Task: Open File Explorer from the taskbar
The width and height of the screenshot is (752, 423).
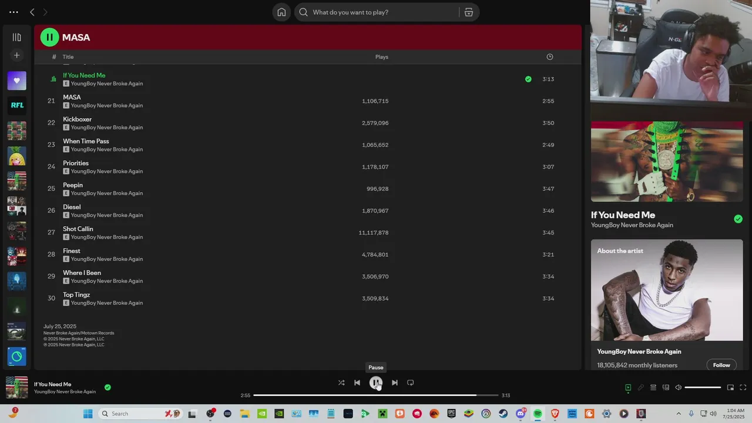Action: point(244,414)
